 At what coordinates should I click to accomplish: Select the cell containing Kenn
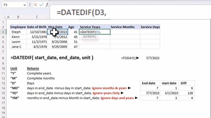[18, 37]
